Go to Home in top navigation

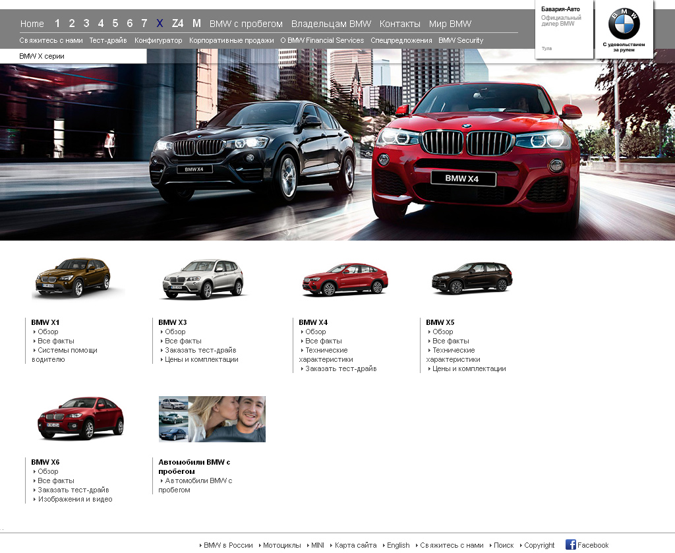point(32,24)
